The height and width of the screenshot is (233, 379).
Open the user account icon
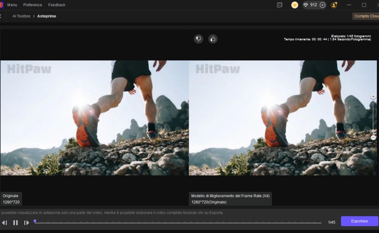[334, 5]
